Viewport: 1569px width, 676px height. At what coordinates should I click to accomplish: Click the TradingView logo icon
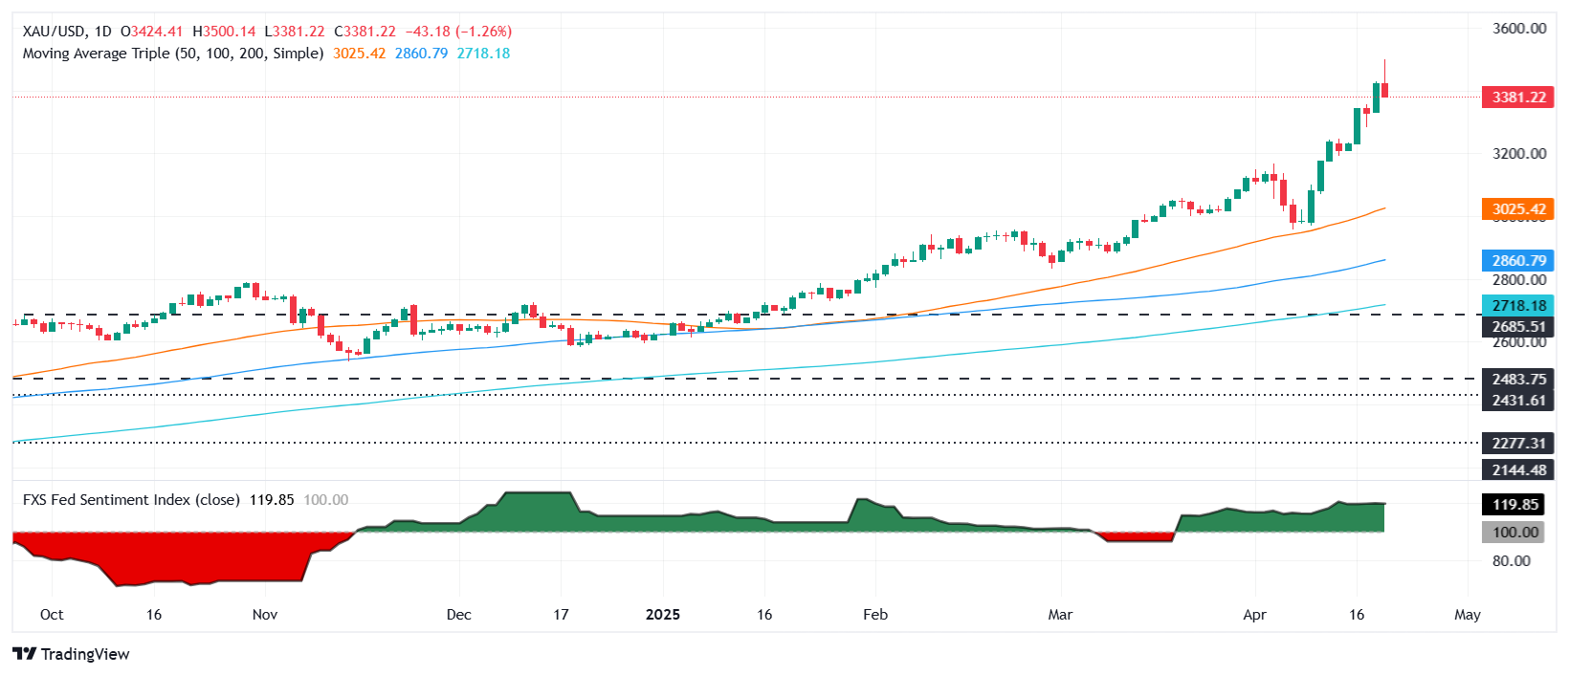point(25,654)
